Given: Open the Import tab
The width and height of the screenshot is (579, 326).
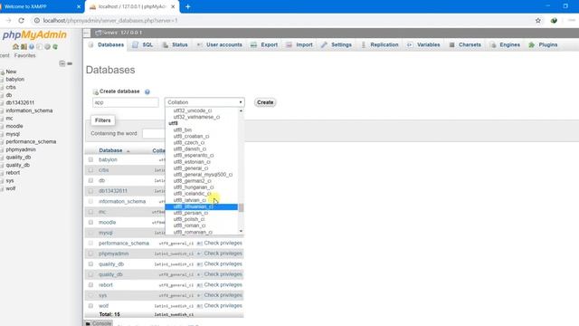Looking at the screenshot, I should click(x=299, y=44).
